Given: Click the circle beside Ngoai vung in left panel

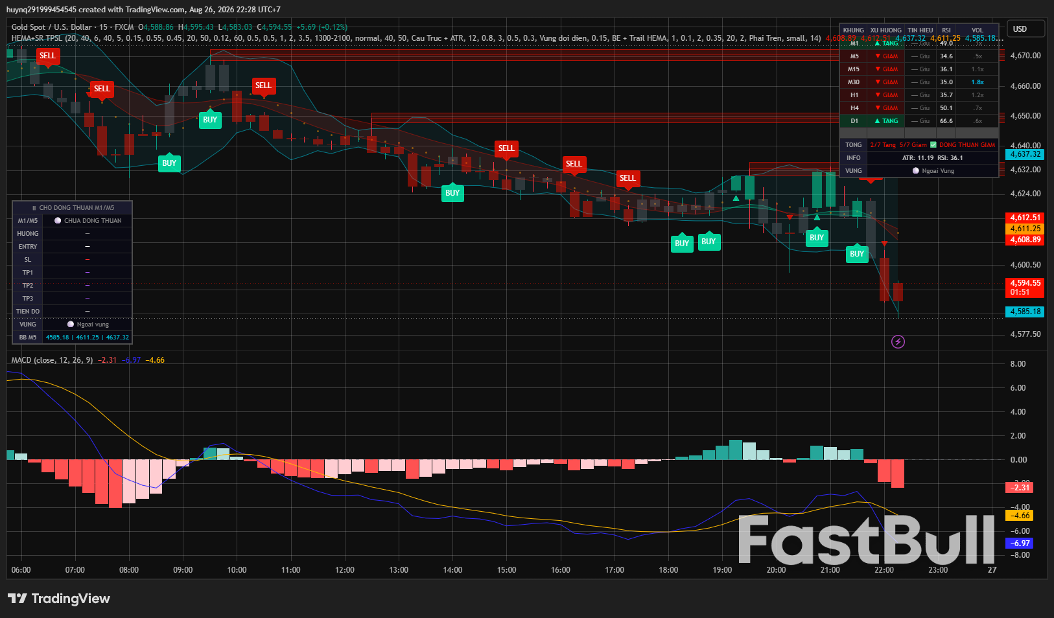Looking at the screenshot, I should click(x=71, y=325).
